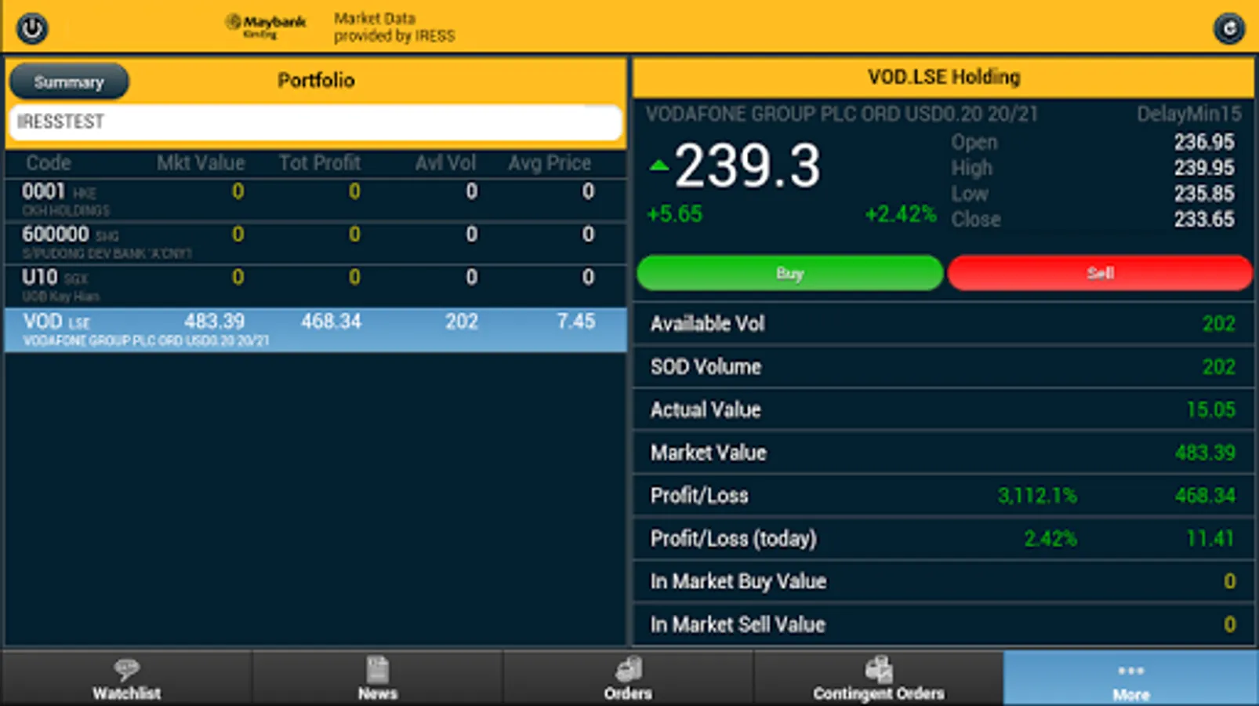The width and height of the screenshot is (1259, 706).
Task: Click the Profit/Loss (today) row label
Action: coord(734,539)
